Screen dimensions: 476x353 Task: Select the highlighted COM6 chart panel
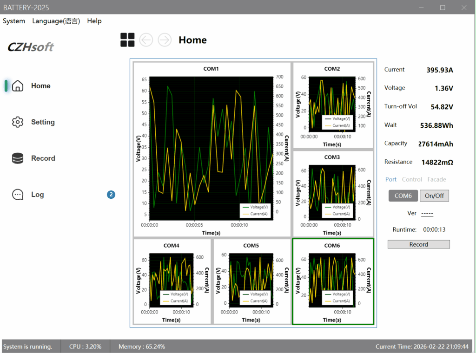coord(333,282)
